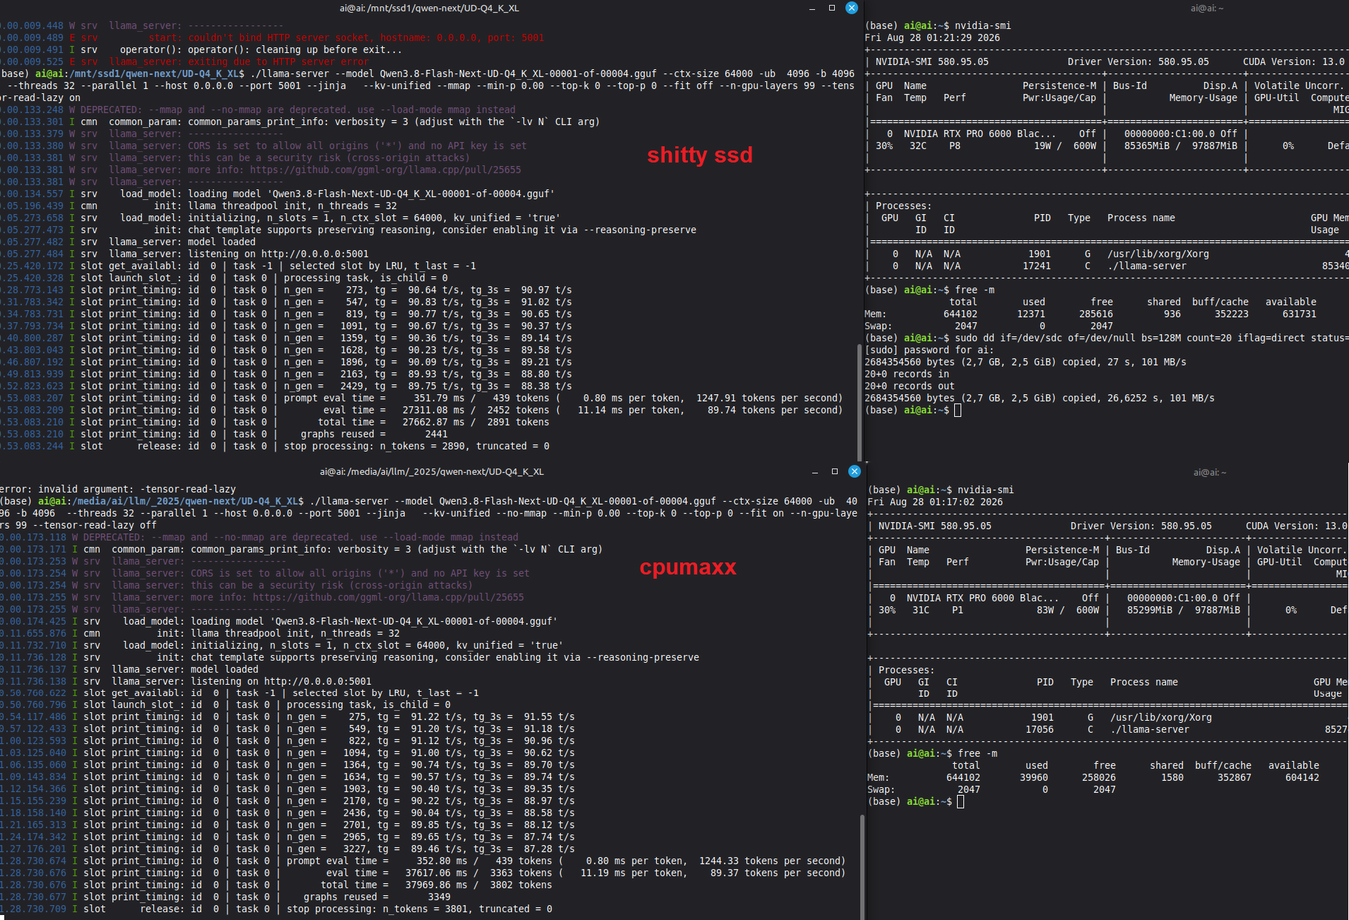The image size is (1349, 920).
Task: Click 'error: invalid argument: -tensor-read-lazy' line
Action: [118, 489]
